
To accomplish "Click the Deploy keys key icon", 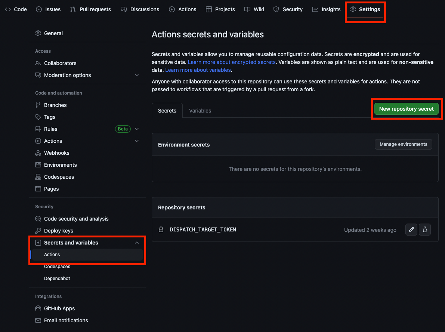I will click(38, 231).
